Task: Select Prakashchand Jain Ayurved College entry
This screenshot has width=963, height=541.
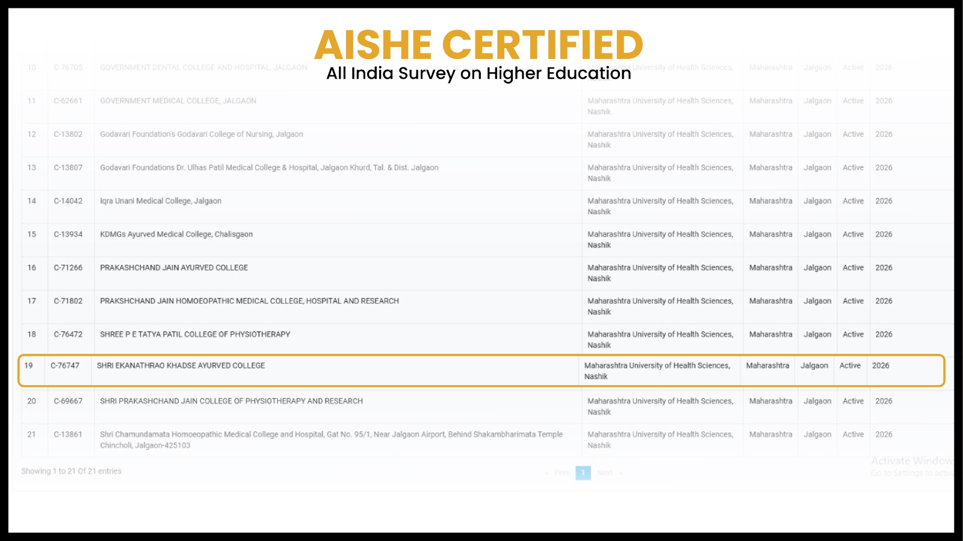Action: [174, 268]
